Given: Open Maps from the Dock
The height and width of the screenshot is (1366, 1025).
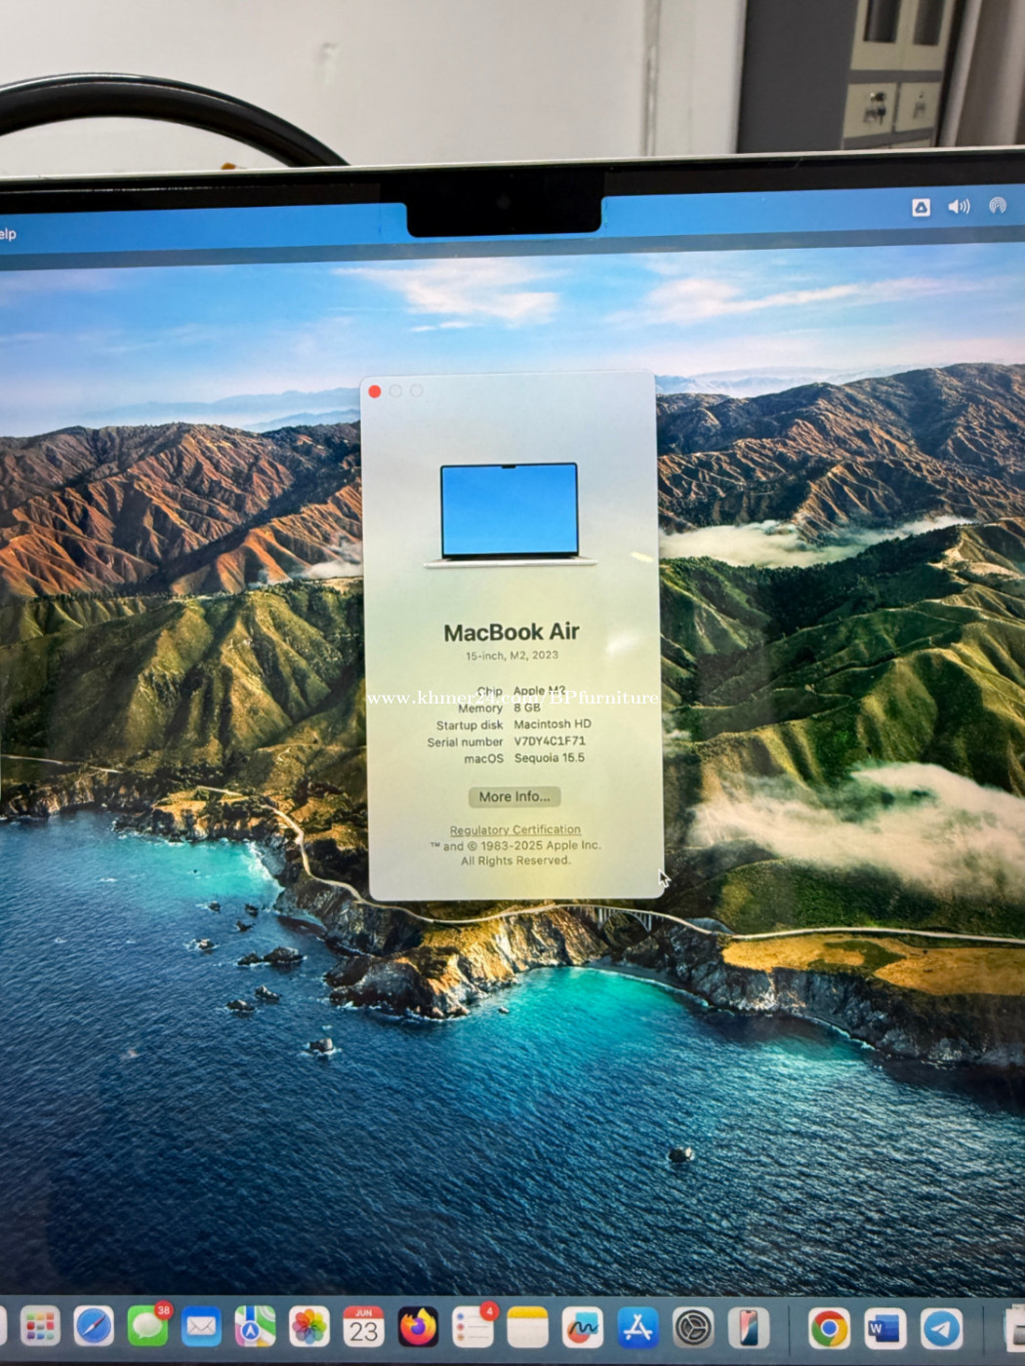Looking at the screenshot, I should pos(255,1327).
